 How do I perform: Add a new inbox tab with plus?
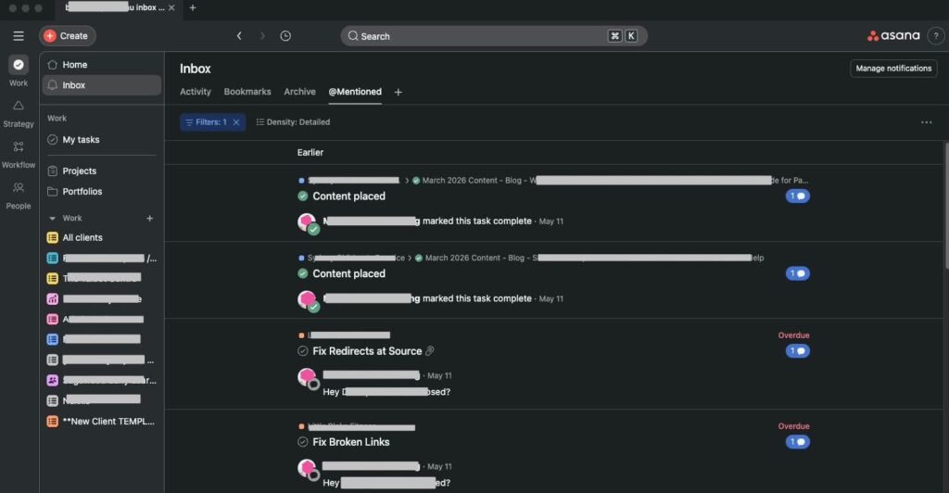click(399, 93)
